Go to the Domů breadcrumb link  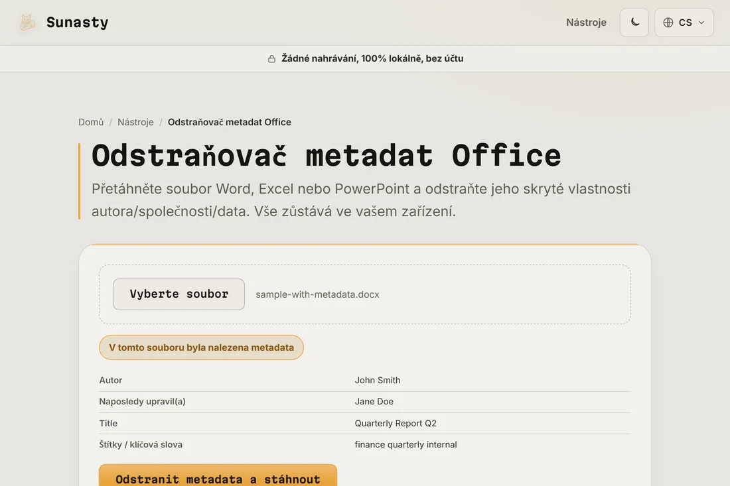tap(91, 122)
